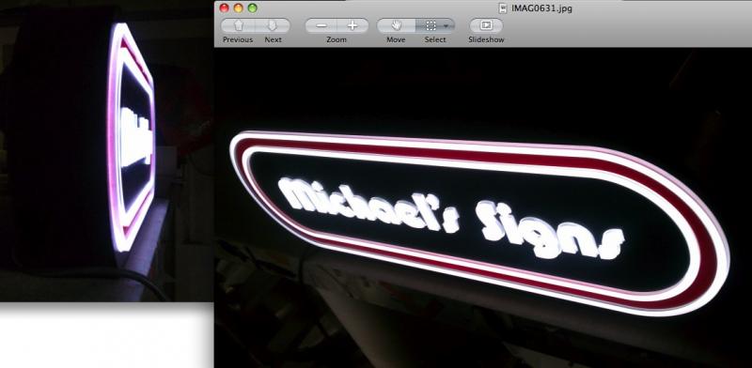Click the IMAG0631.jpg file proxy icon

503,8
